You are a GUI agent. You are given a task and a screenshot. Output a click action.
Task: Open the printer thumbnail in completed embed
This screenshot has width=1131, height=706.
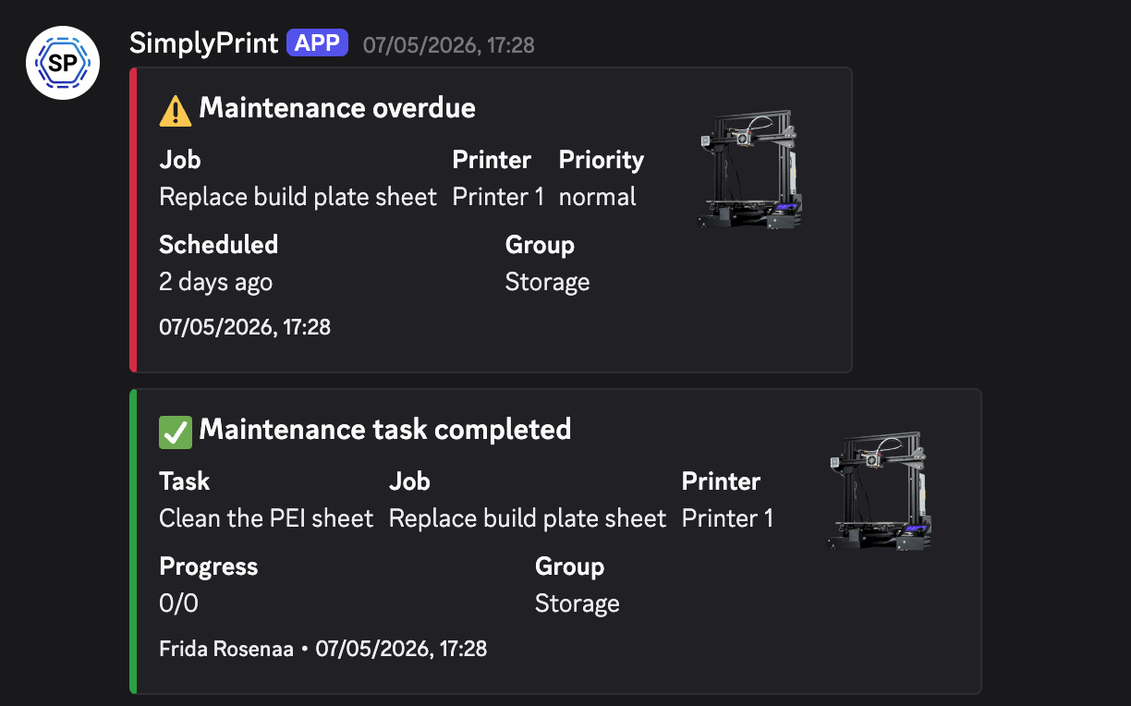click(879, 491)
